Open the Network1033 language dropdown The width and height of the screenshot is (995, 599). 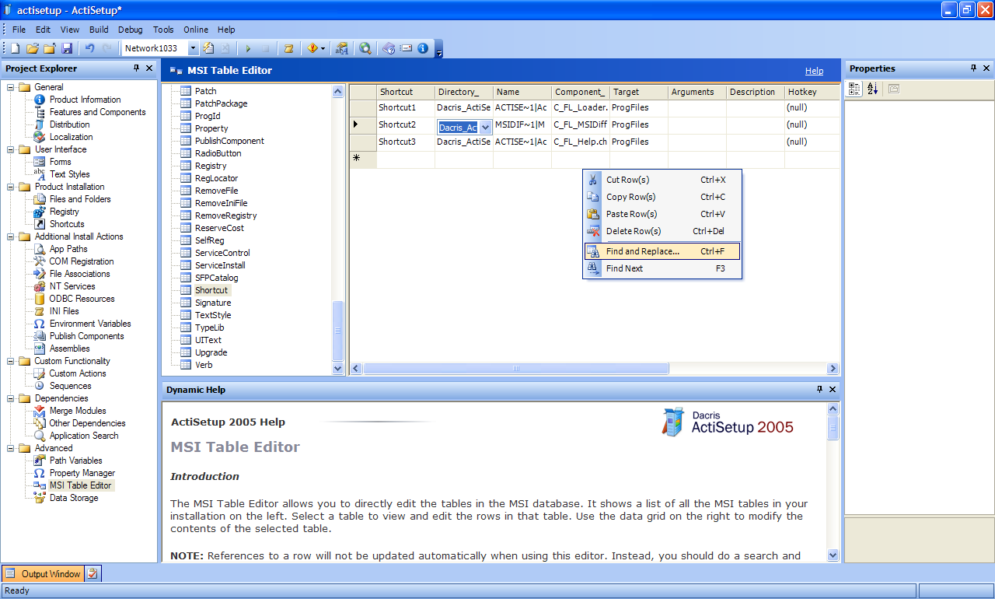[194, 48]
